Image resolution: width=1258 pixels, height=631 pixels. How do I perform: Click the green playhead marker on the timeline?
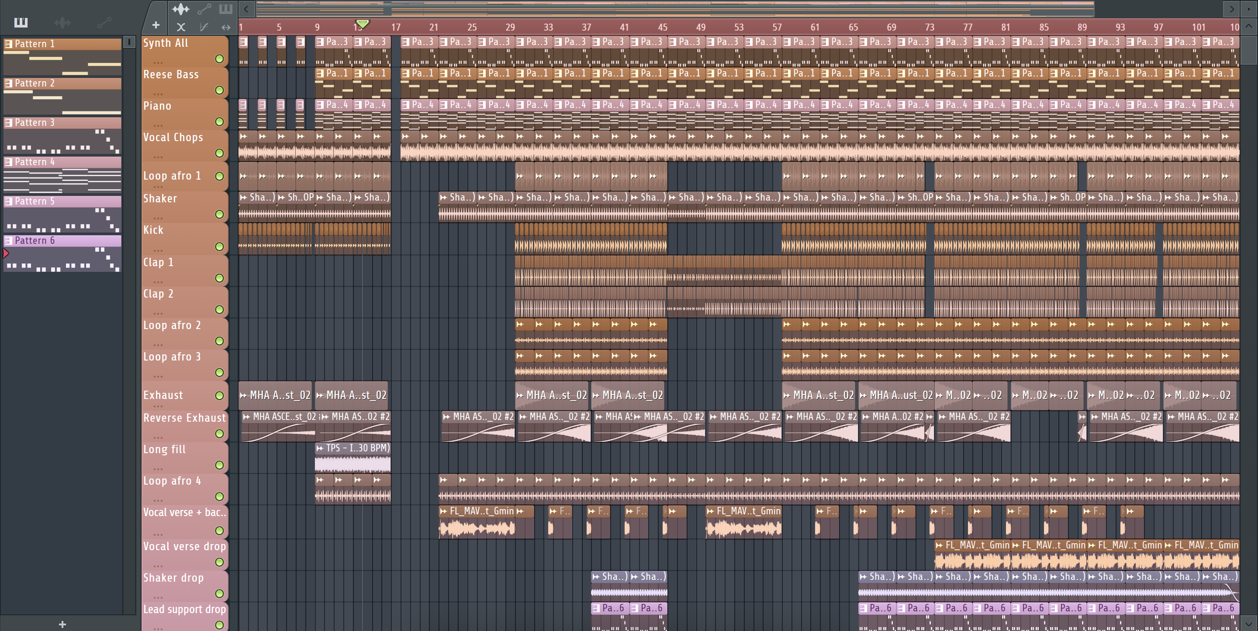[363, 24]
